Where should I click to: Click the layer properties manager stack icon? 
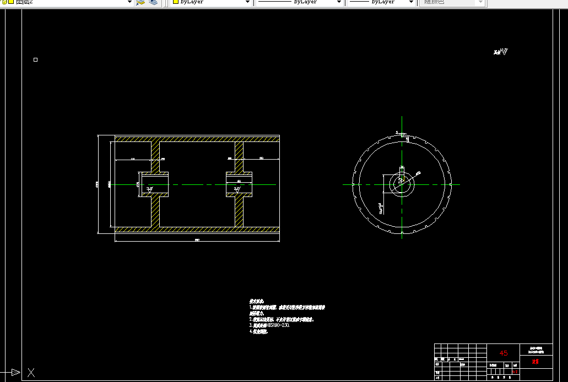pos(140,2)
